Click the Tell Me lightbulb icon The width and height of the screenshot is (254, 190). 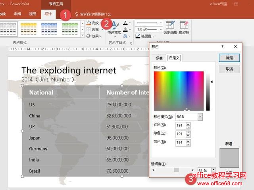pyautogui.click(x=77, y=14)
